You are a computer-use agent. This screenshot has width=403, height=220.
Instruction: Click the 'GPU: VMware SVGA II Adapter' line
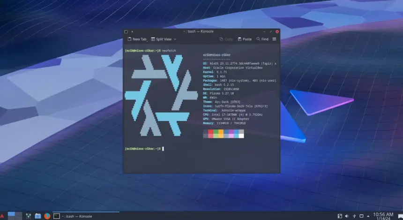226,119
